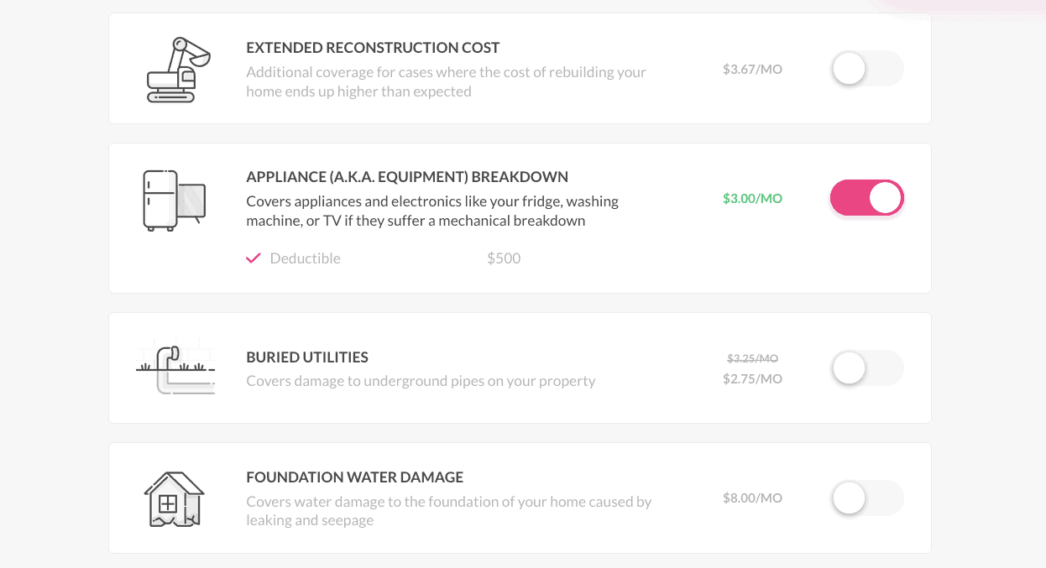Click the pink checkmark beside Deductible
Screen dimensions: 1046x568
point(254,258)
